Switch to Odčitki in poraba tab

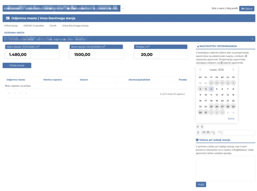tap(34, 26)
